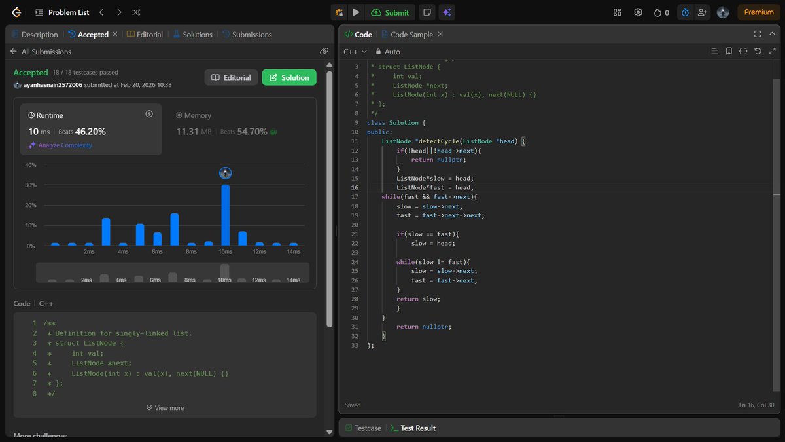Click the Runtime info icon
The width and height of the screenshot is (785, 442).
(149, 114)
